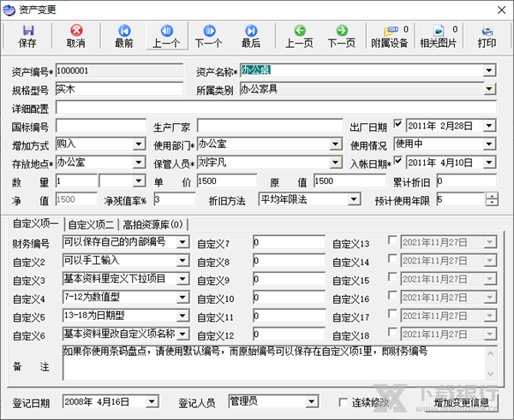Image resolution: width=514 pixels, height=420 pixels.
Task: Go to previous page with 上一页
Action: point(299,36)
